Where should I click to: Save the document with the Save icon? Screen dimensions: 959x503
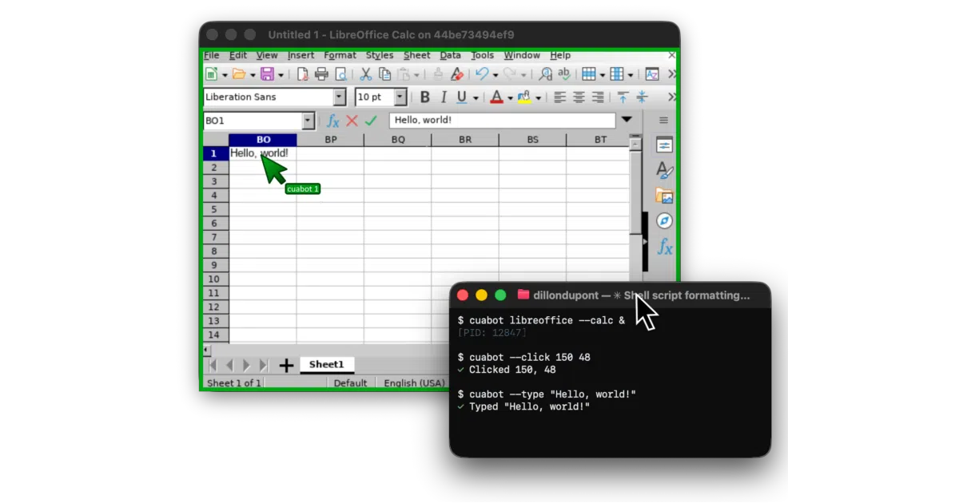267,74
